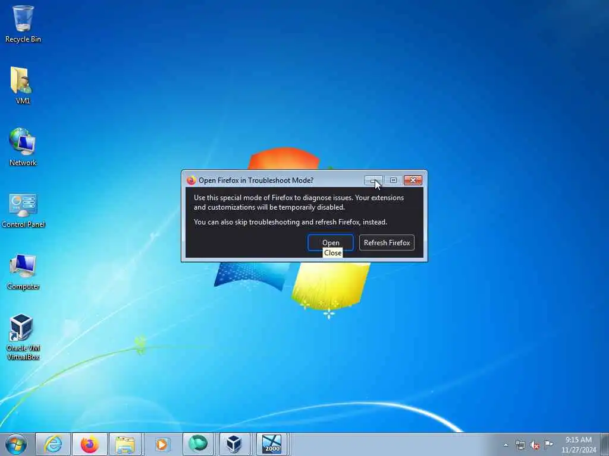Close the Troubleshoot Mode dialog
Image resolution: width=609 pixels, height=456 pixels.
pos(413,180)
